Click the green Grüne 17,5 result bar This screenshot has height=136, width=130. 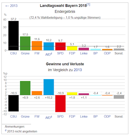(x=25, y=43)
